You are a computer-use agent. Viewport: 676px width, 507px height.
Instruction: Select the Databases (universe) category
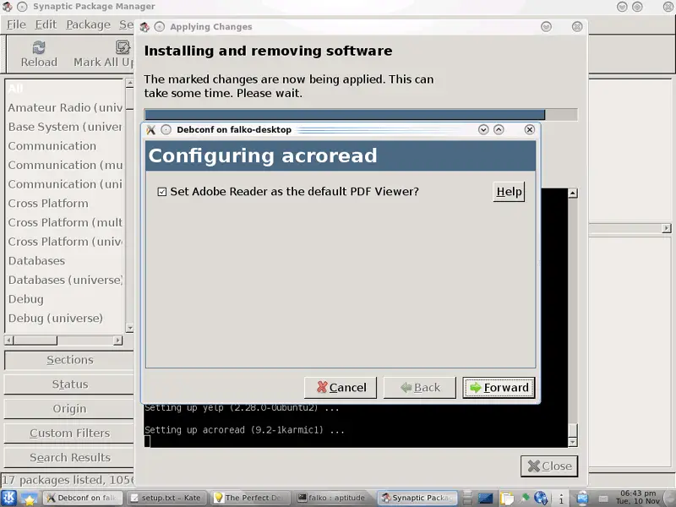[66, 281]
